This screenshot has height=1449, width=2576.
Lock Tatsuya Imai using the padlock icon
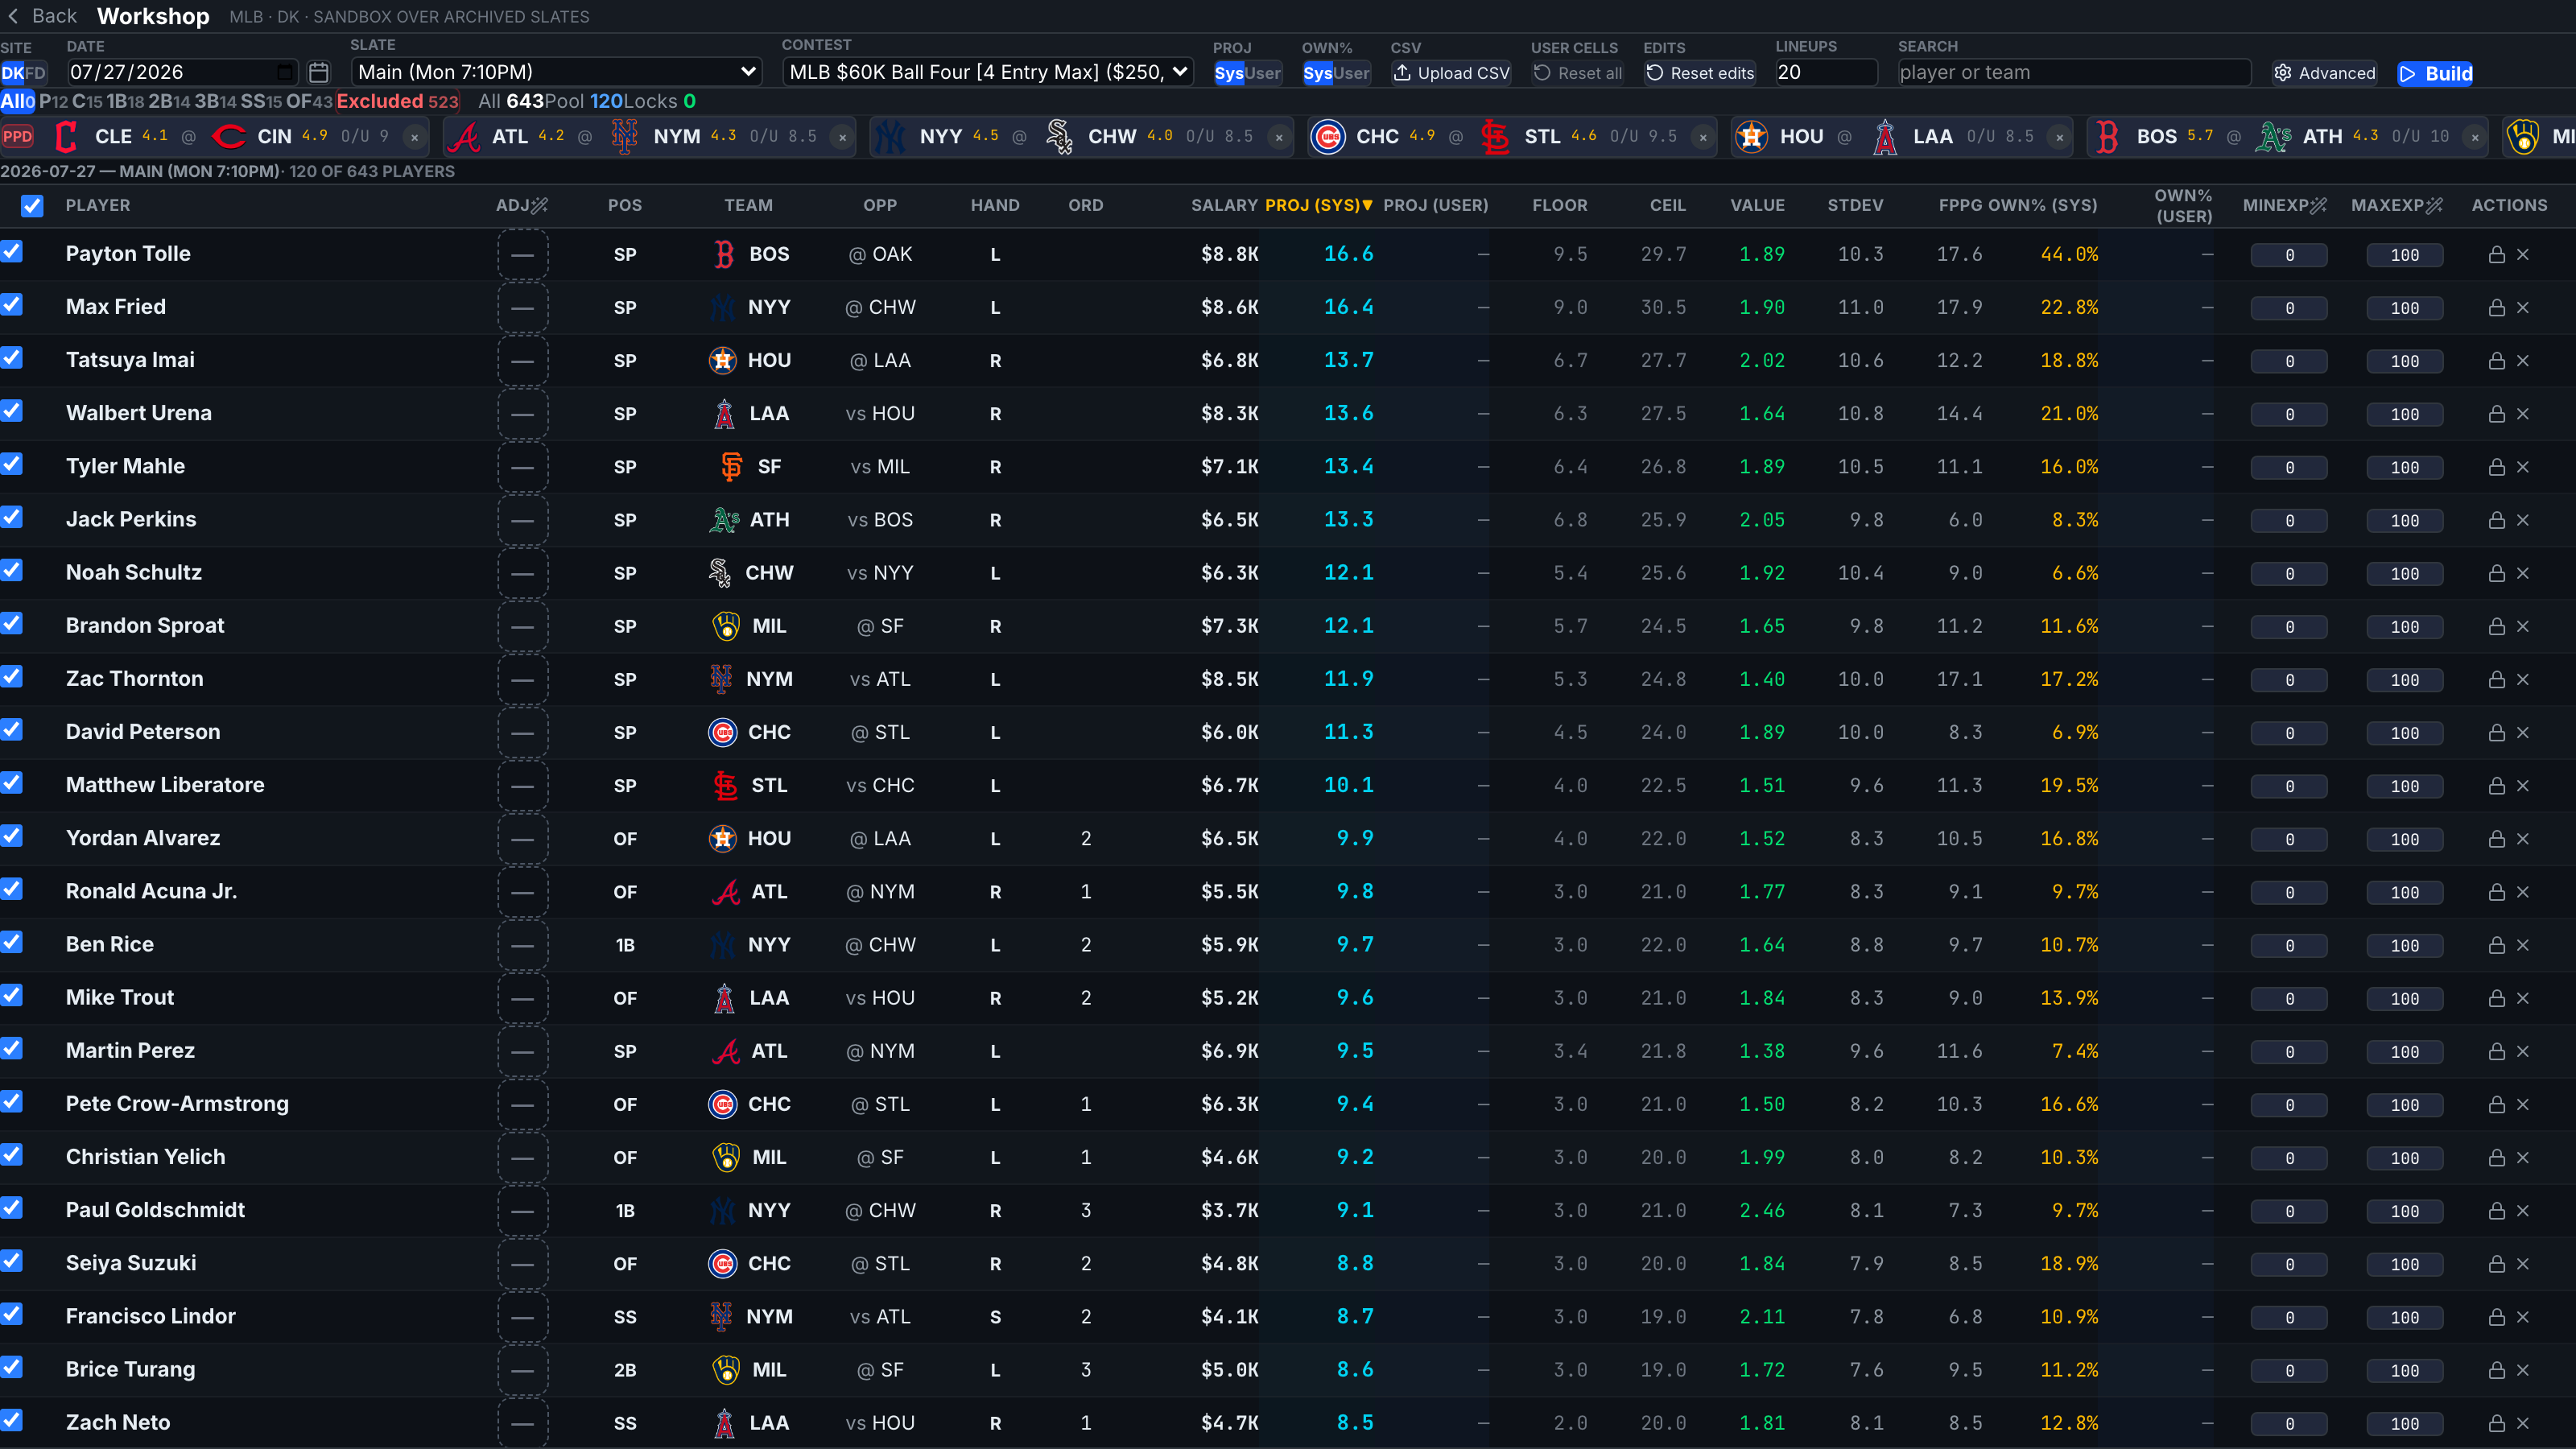pos(2497,361)
